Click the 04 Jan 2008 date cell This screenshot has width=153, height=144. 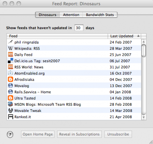pos(120,92)
